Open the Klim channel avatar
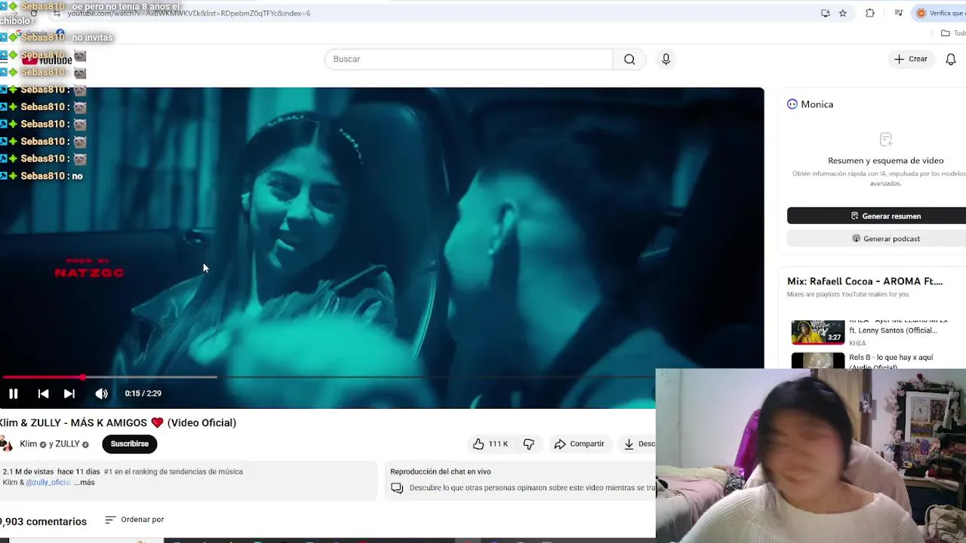966x543 pixels. point(6,443)
